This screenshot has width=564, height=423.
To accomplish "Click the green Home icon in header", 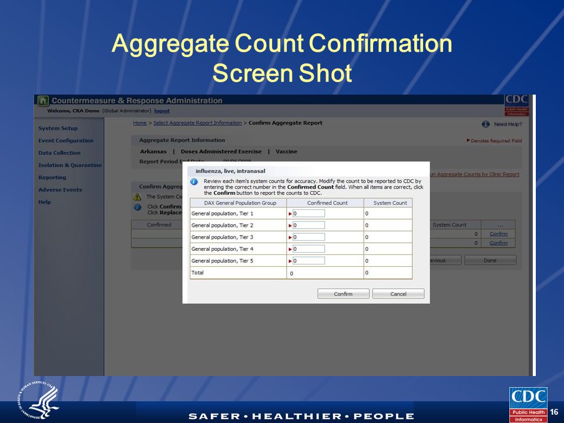I will tap(43, 100).
